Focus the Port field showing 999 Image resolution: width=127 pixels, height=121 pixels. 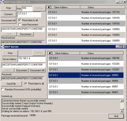point(27,9)
